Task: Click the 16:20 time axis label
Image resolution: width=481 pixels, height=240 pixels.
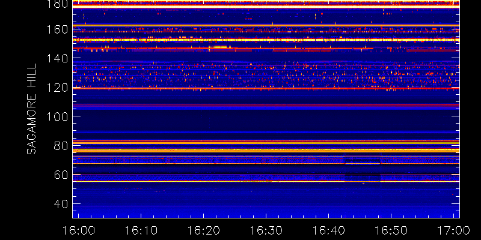Action: pyautogui.click(x=203, y=230)
